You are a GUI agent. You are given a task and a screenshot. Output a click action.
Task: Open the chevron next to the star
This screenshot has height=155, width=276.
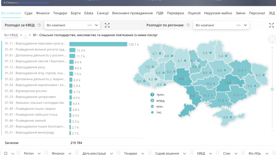point(13,153)
